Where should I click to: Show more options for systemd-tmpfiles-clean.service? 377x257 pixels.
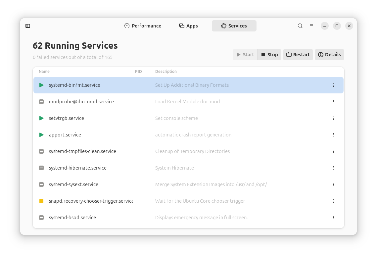pos(333,151)
